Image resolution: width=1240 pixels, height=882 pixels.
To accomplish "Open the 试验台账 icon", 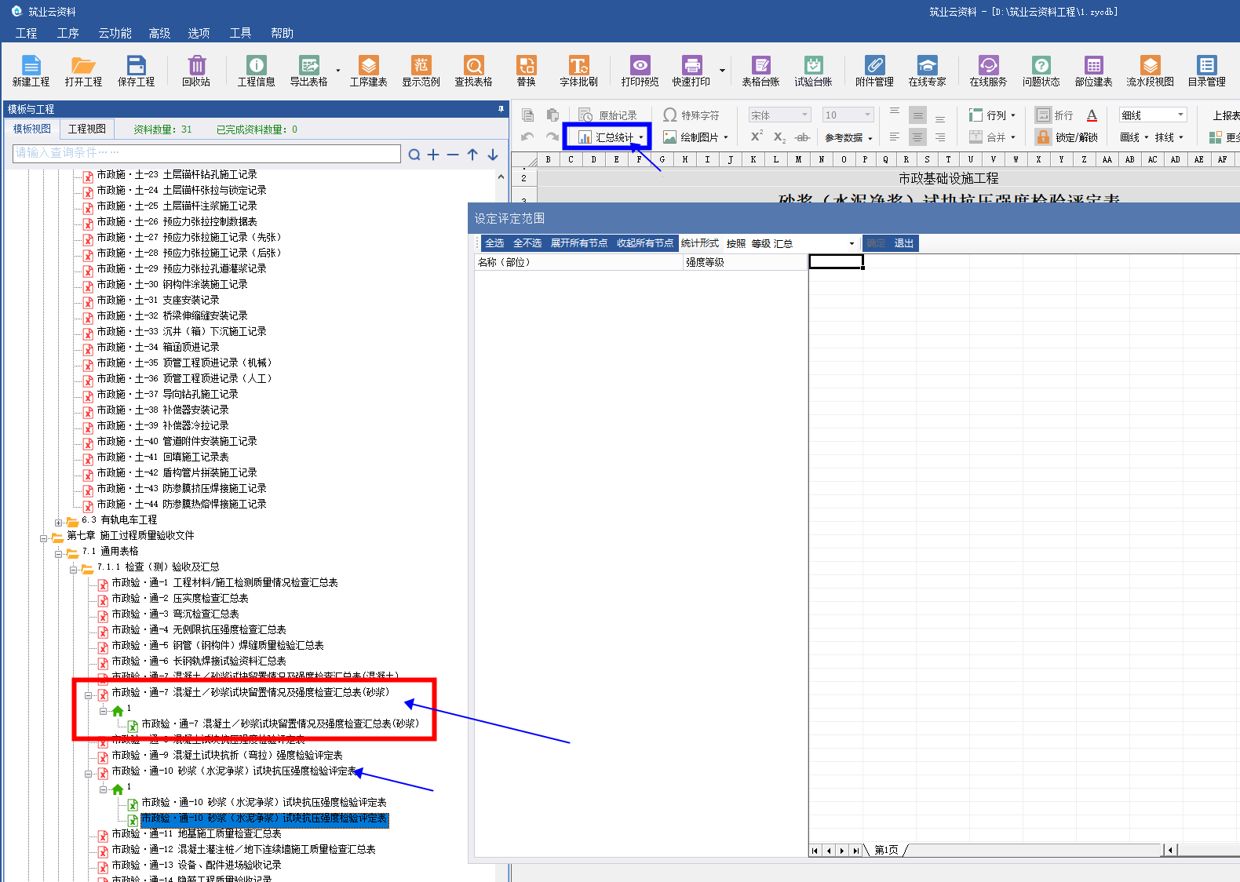I will tap(813, 71).
